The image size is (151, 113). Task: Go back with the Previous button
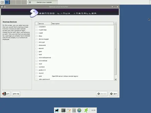tap(102, 94)
